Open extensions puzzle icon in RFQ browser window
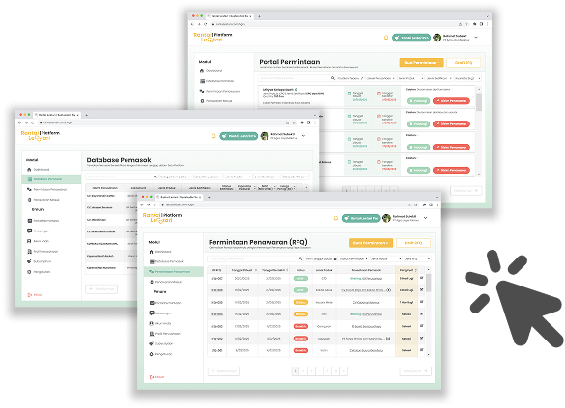Viewport: 565px width, 408px height. coord(424,204)
